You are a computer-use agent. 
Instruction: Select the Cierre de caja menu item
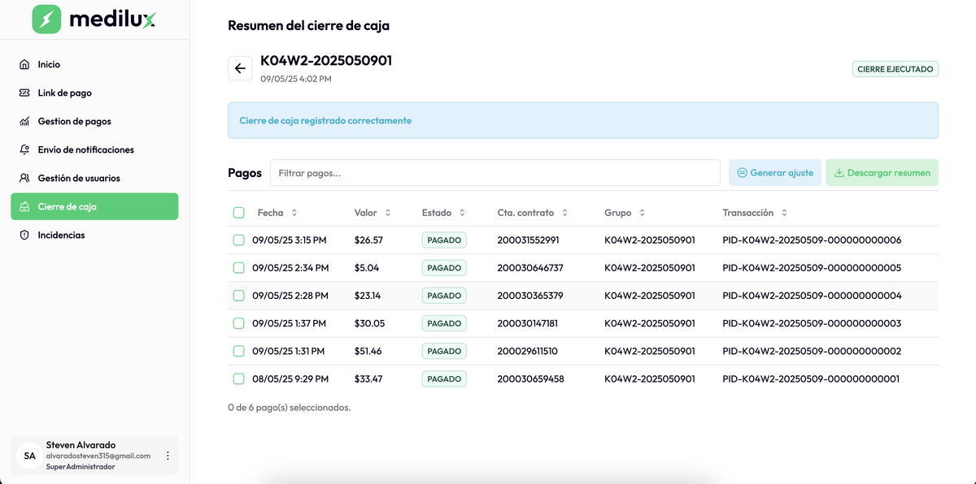click(94, 206)
